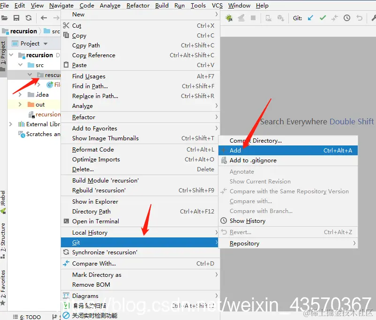Click the Synchronize refresh toolbar icon
Image resolution: width=376 pixels, height=320 pixels.
pos(29,18)
